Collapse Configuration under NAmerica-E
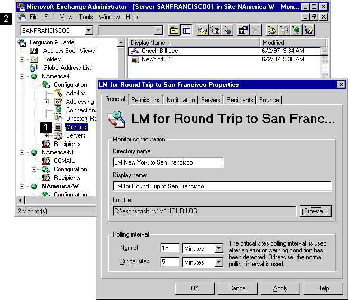Screen dimensions: 348x300 34,85
